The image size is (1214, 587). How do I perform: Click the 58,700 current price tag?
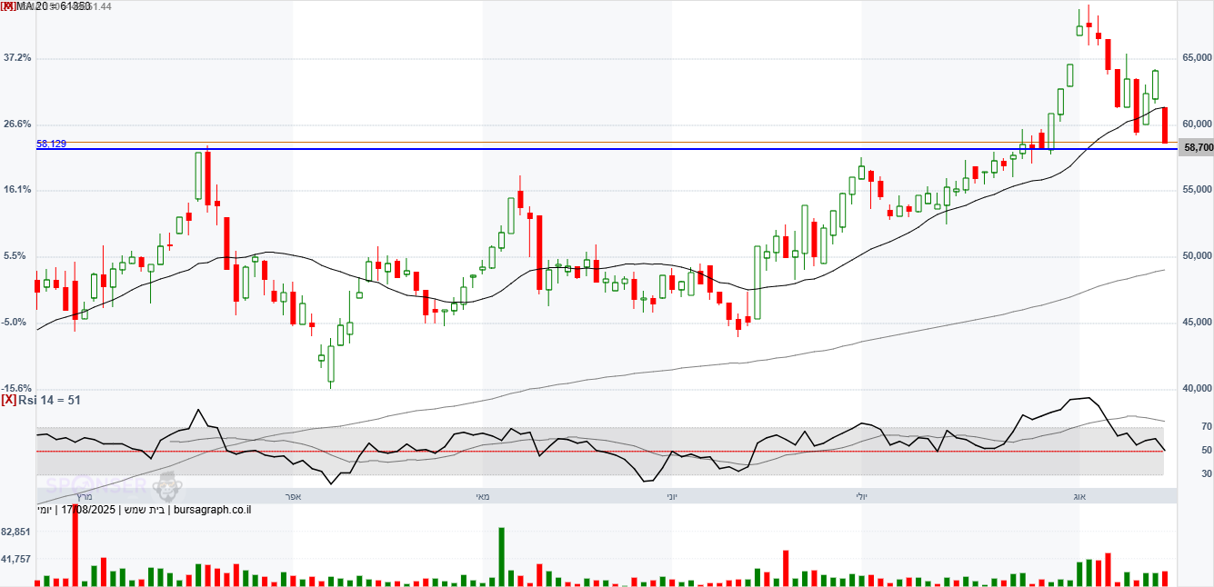pyautogui.click(x=1197, y=147)
